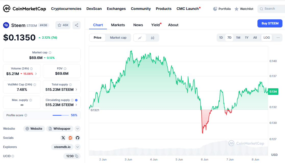Open the Exchanges menu

pyautogui.click(x=116, y=9)
